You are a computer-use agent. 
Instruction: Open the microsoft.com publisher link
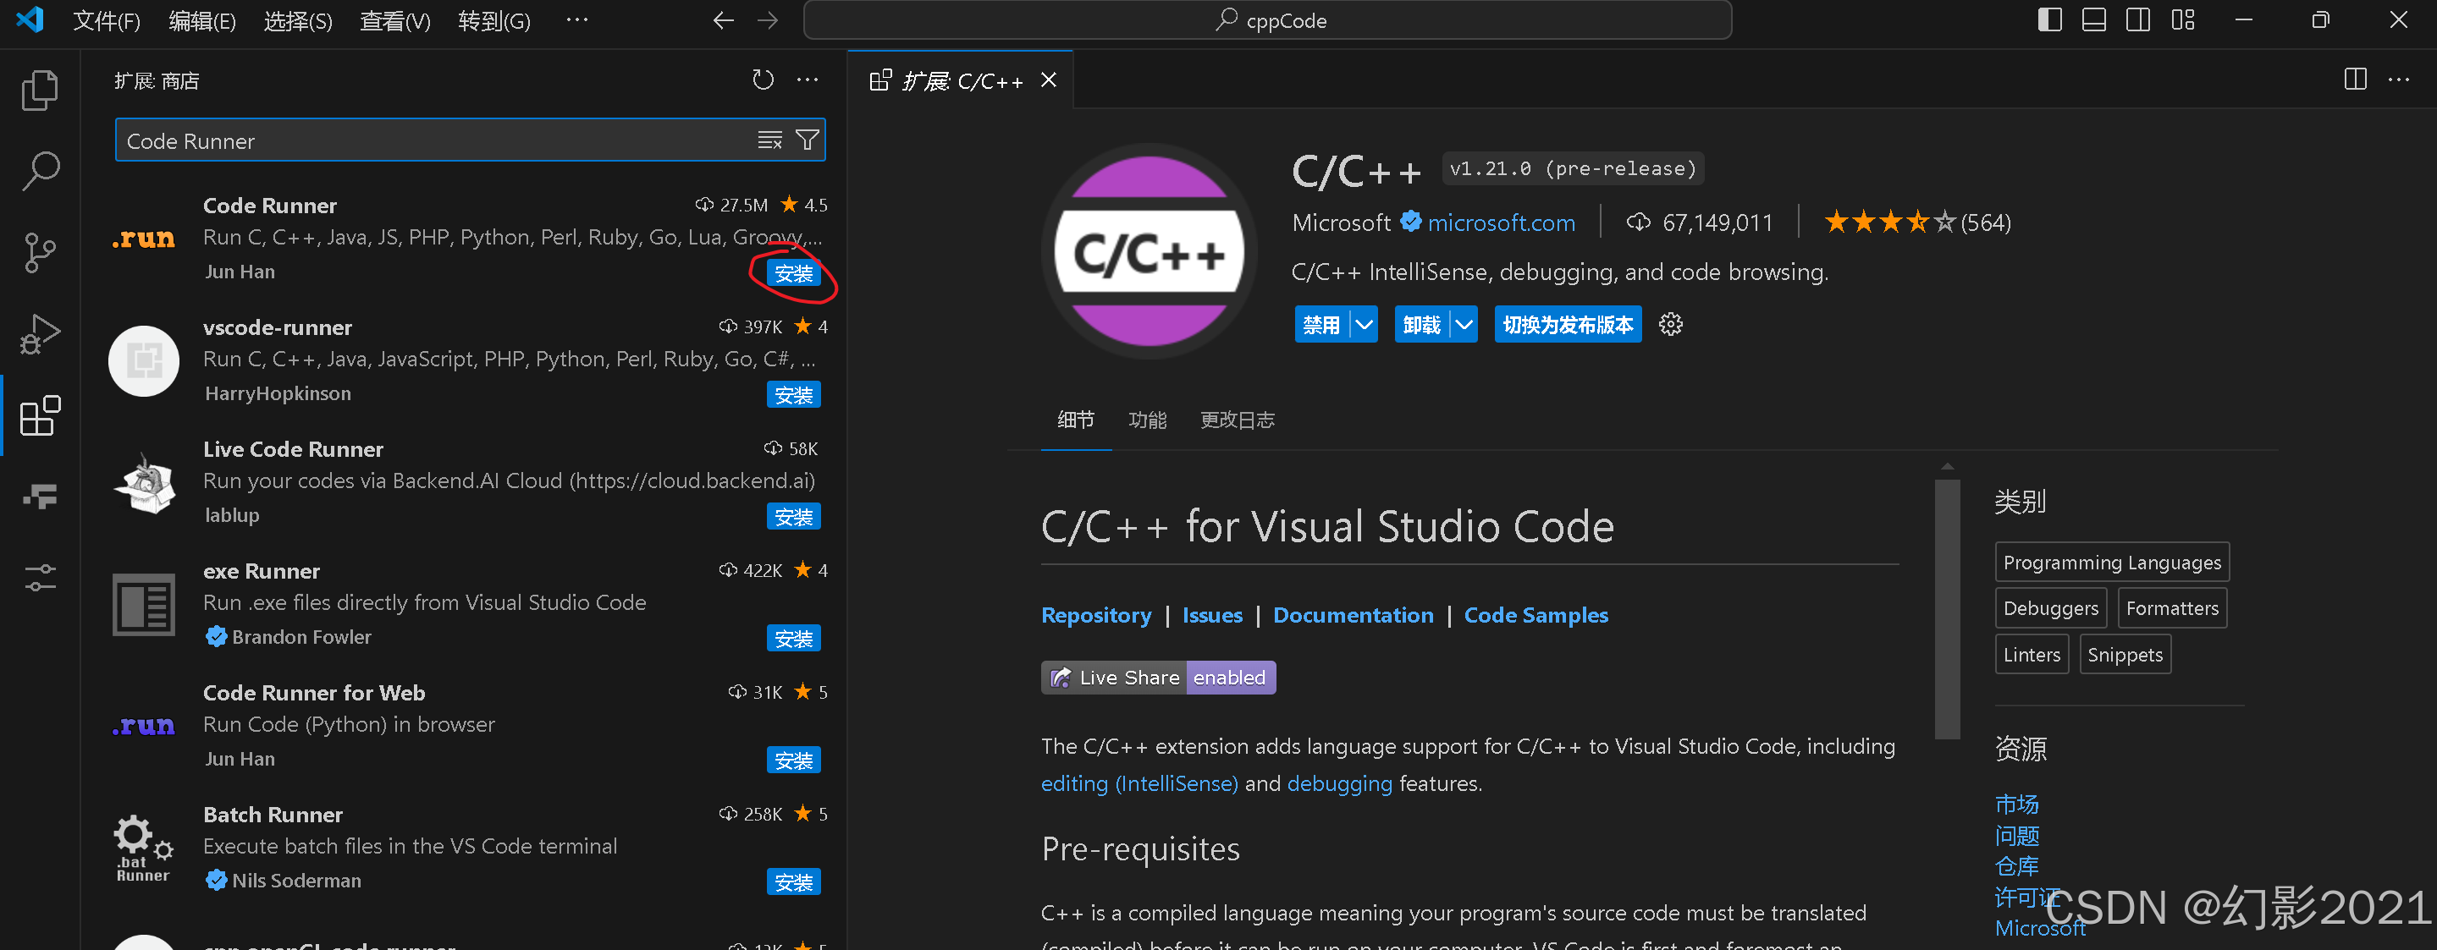click(x=1501, y=223)
